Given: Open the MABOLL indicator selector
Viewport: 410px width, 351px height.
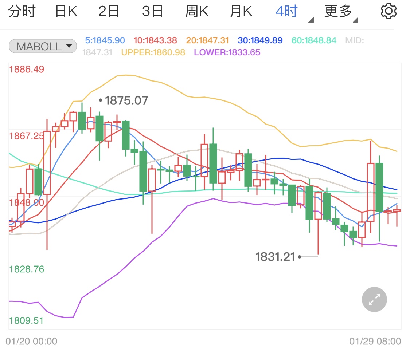Looking at the screenshot, I should pyautogui.click(x=43, y=46).
